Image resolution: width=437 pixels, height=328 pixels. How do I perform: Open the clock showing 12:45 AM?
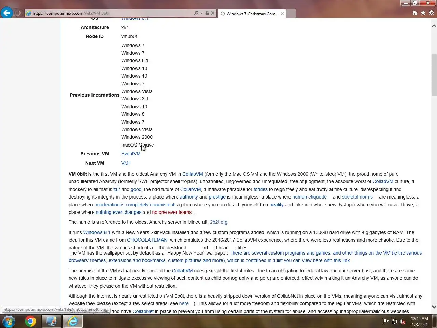coord(420,322)
